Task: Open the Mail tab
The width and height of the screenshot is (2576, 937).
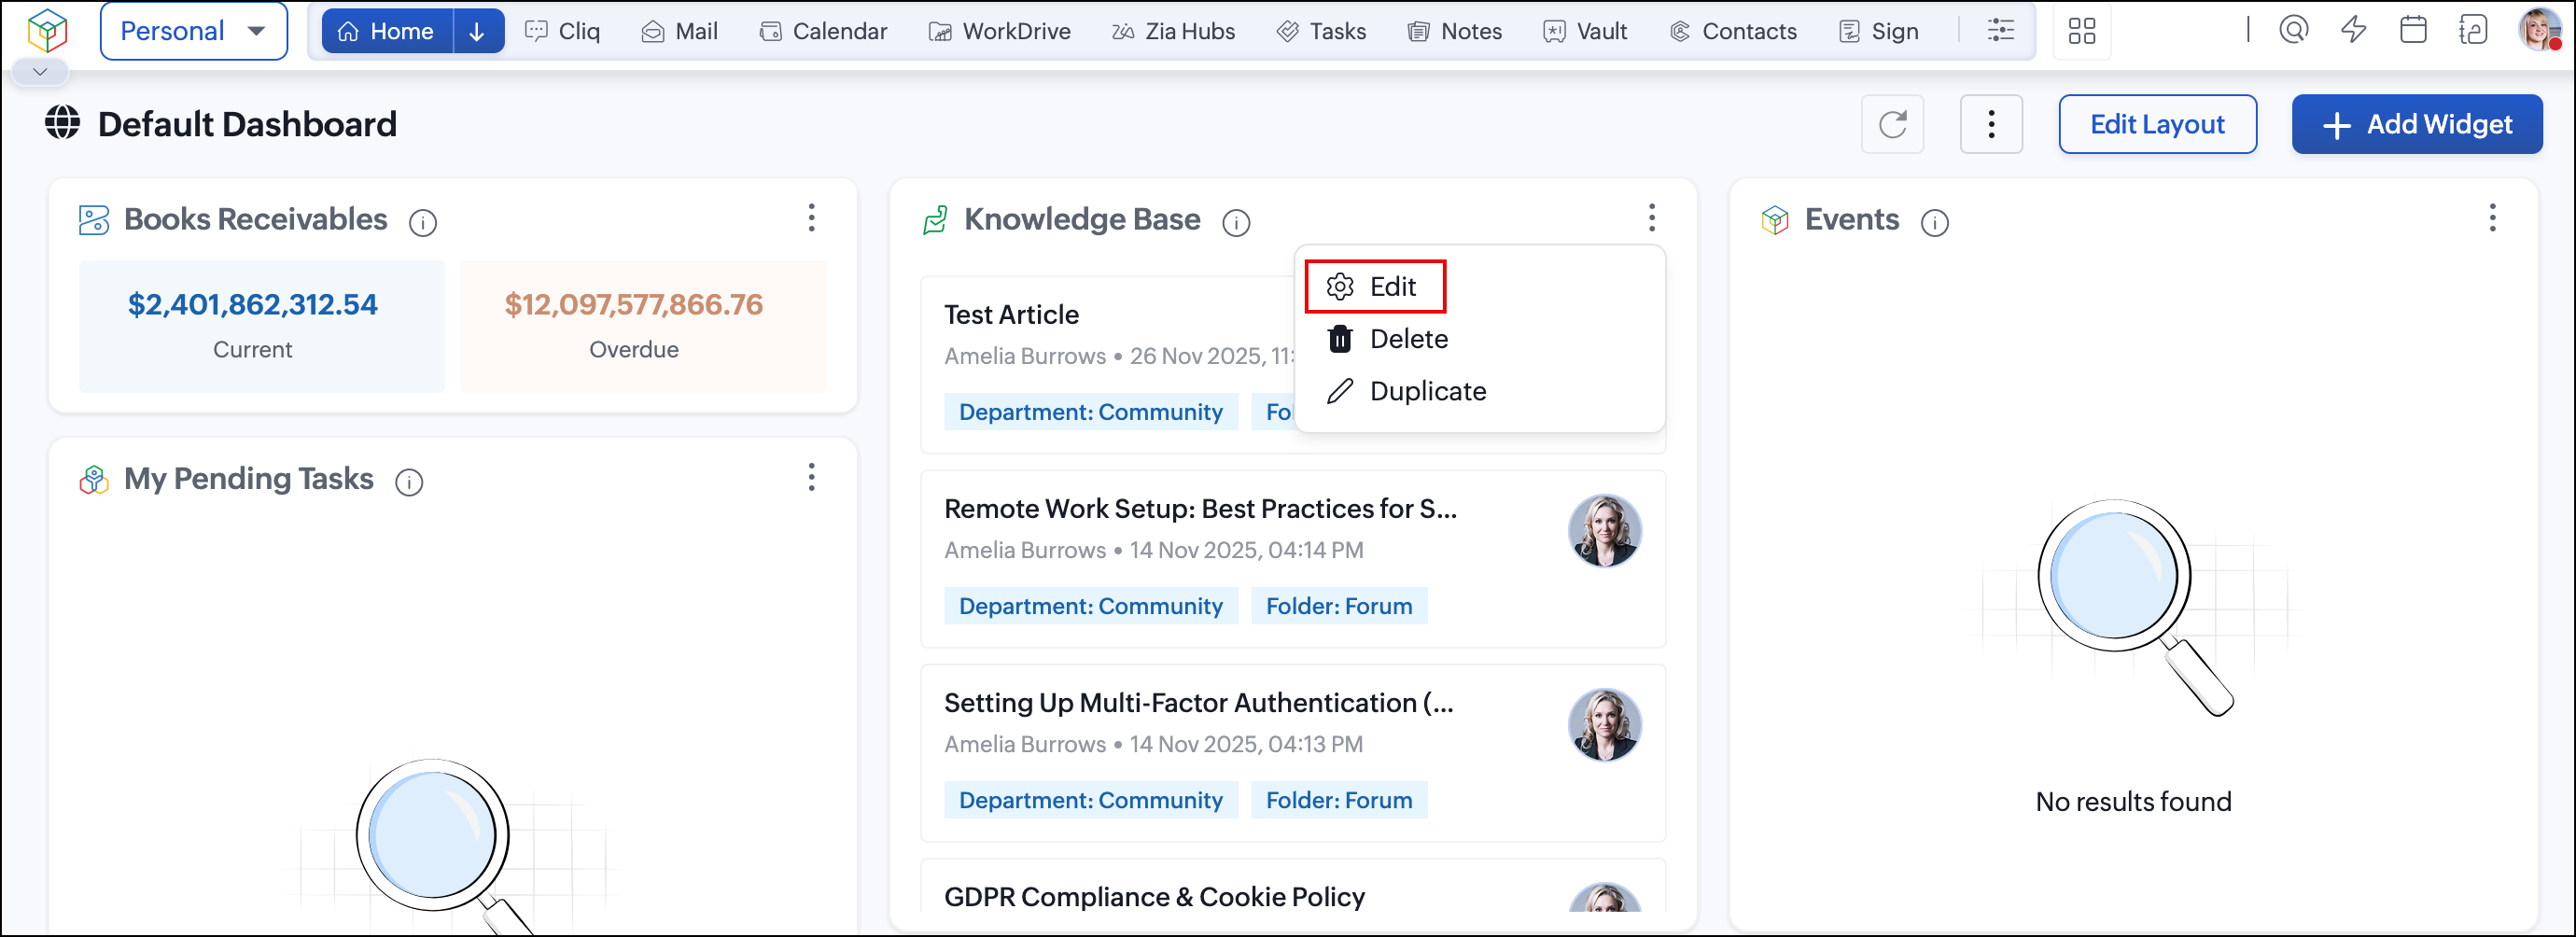Action: (680, 31)
